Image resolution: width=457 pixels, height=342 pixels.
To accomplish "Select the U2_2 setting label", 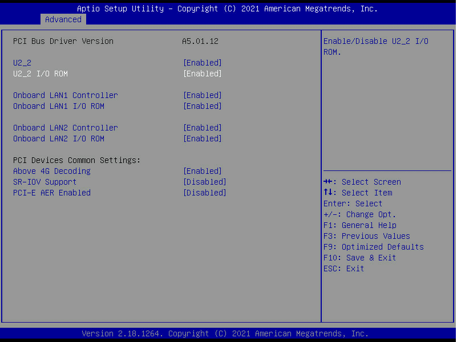I will [x=22, y=63].
